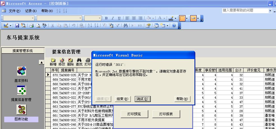Click the 提案编号 column header
Screen dimensions: 276x129
click(68, 70)
